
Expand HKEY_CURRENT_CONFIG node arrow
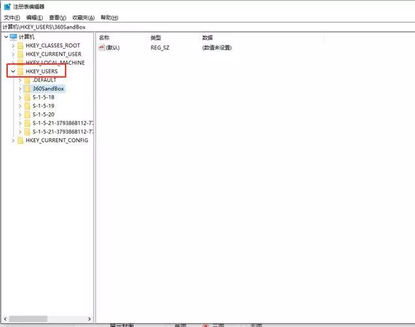pos(13,140)
